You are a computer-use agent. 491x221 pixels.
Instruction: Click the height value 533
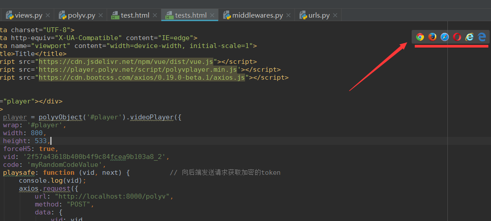tap(41, 141)
